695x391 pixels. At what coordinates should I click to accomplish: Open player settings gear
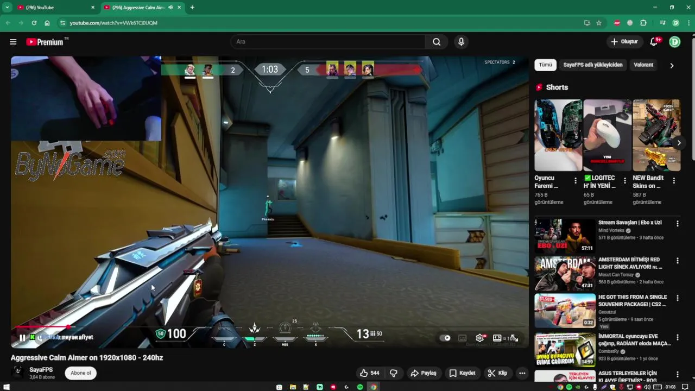click(480, 338)
